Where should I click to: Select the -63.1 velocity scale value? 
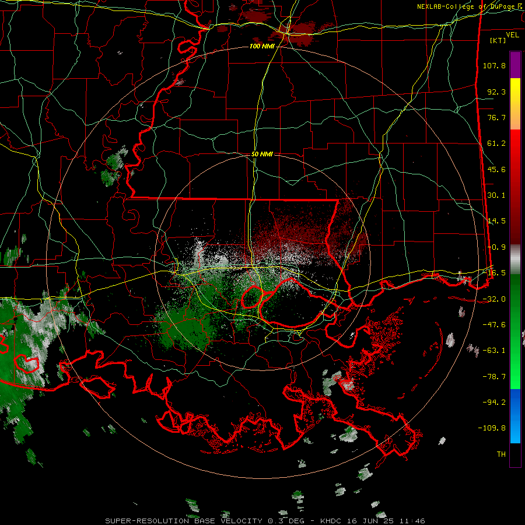click(494, 351)
